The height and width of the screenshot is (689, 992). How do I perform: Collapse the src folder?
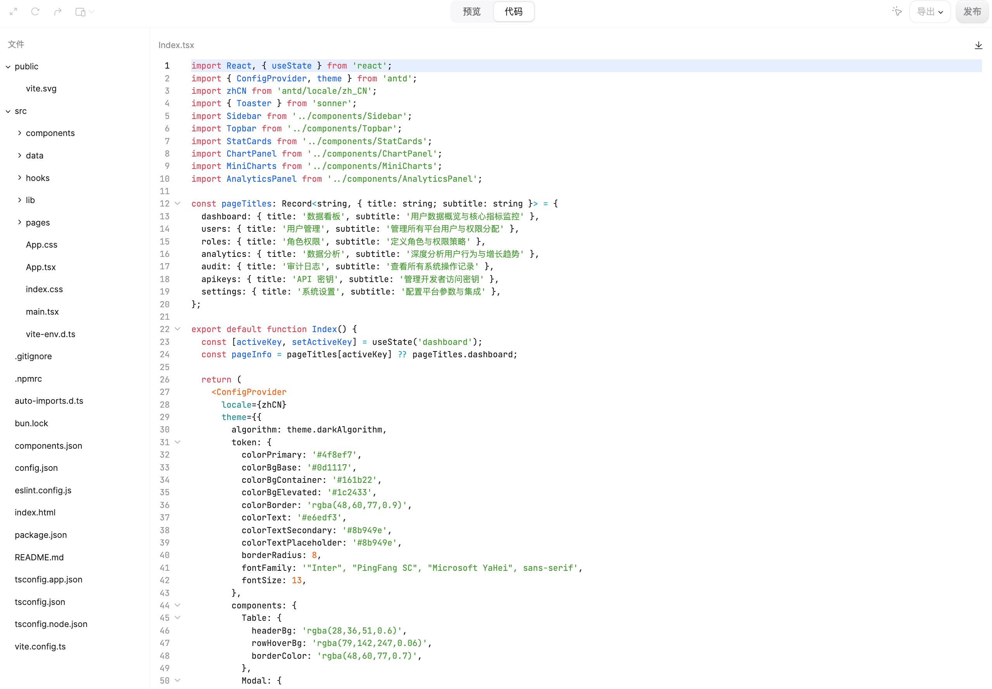tap(8, 111)
